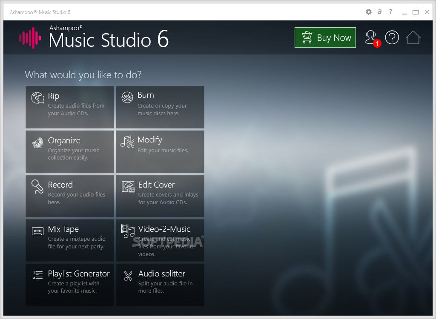
Task: Click 'Split your audio file in more files.' text
Action: click(165, 287)
